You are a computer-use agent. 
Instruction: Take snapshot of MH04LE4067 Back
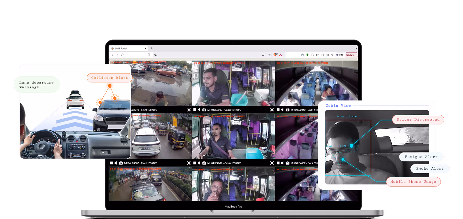(x=287, y=163)
